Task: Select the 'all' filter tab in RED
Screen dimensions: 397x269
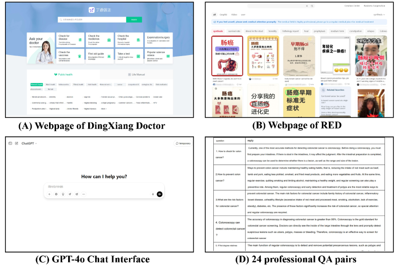Action: pyautogui.click(x=214, y=14)
